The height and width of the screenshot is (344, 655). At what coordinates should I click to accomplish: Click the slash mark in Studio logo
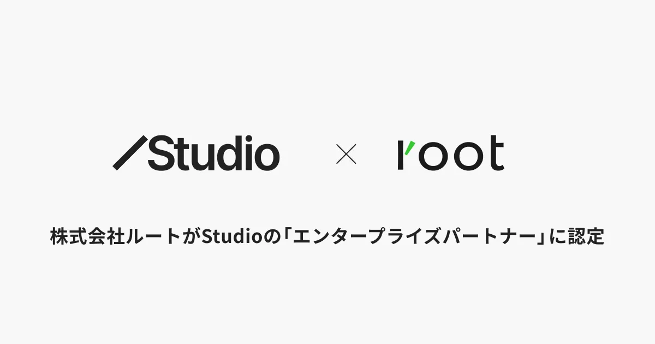tap(130, 153)
